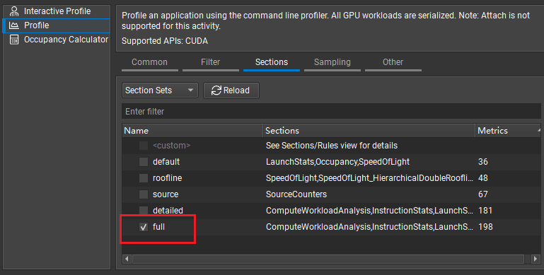Click the metrics value 48
Viewport: 544px width, 275px height.
483,178
